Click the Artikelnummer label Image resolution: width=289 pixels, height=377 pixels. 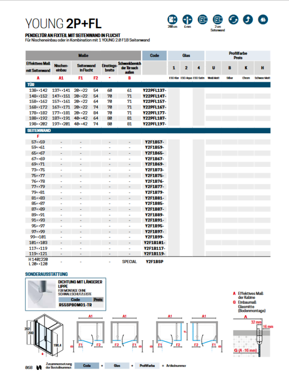pyautogui.click(x=176, y=366)
